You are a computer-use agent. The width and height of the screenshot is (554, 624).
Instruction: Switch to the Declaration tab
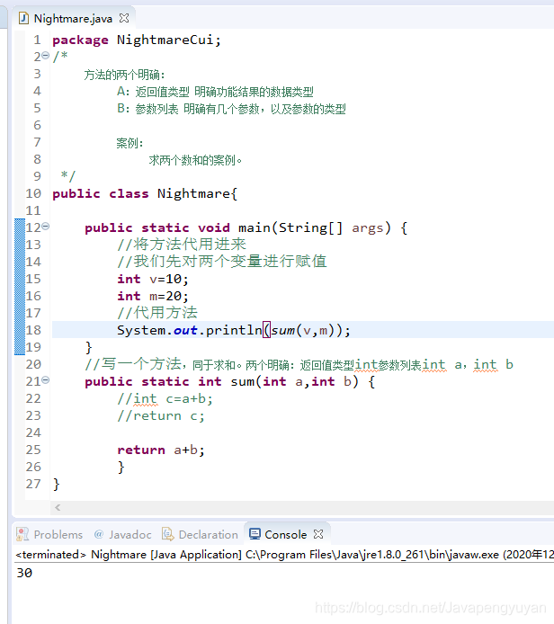[x=200, y=534]
